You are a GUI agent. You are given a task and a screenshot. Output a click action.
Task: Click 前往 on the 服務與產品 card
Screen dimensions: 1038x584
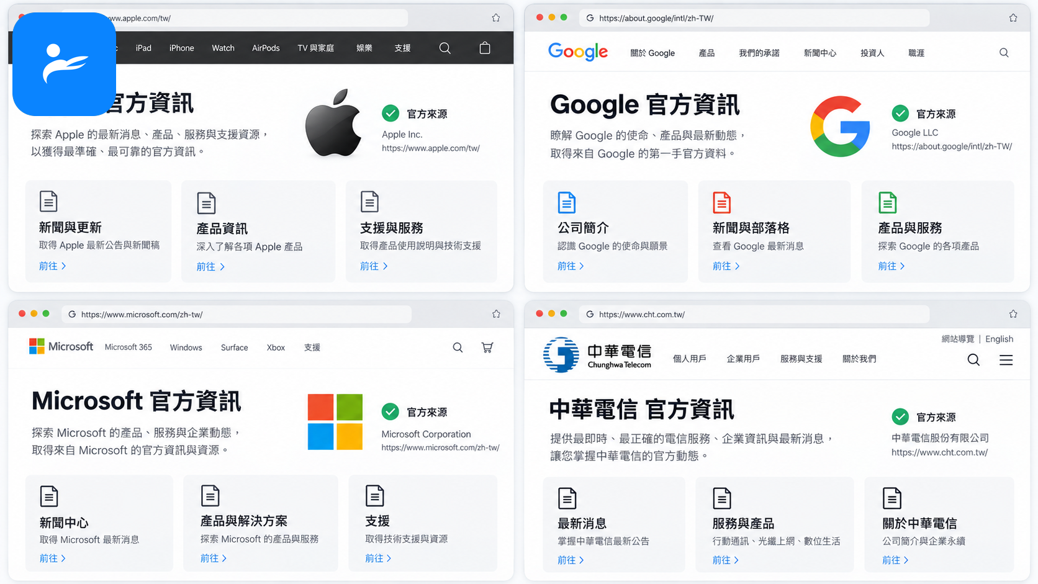(726, 560)
